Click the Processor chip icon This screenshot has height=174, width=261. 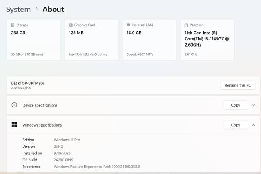tap(186, 25)
